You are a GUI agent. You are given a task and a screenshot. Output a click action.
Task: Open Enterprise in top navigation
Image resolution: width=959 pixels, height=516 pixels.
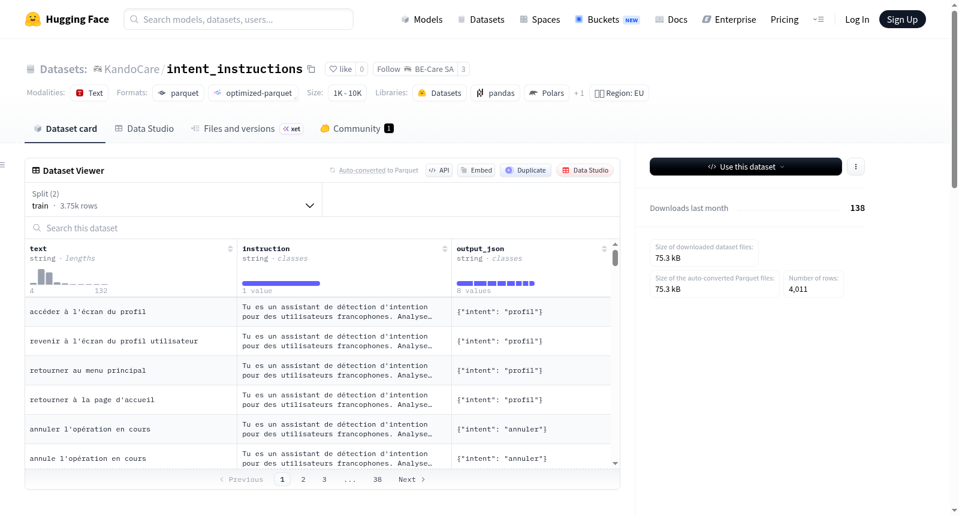[x=729, y=20]
